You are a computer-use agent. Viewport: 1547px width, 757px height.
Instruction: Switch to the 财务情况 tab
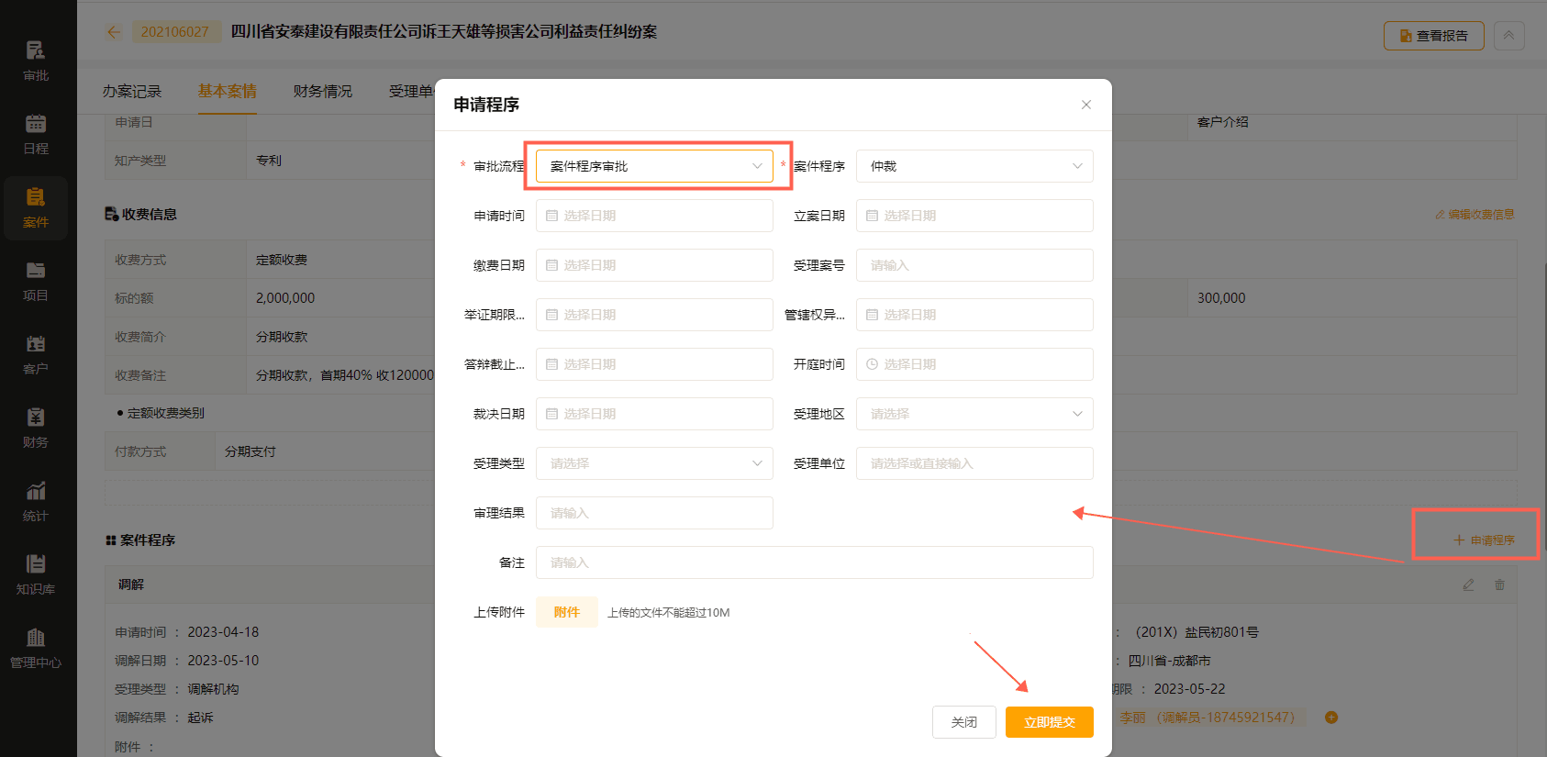click(323, 91)
